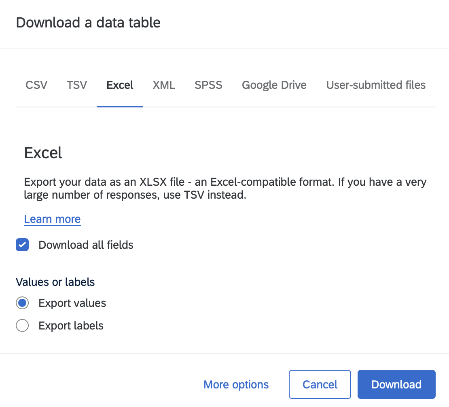The width and height of the screenshot is (449, 407).
Task: Select the Export values radio button
Action: point(22,303)
